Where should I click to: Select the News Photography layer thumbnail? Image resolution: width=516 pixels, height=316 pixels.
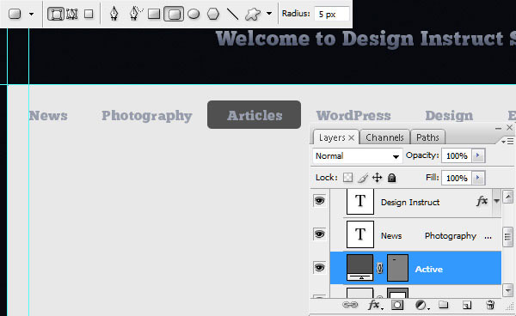[x=360, y=234]
